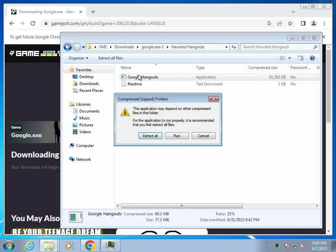The image size is (336, 252).
Task: Select Libraries in navigation pane
Action: click(83, 104)
